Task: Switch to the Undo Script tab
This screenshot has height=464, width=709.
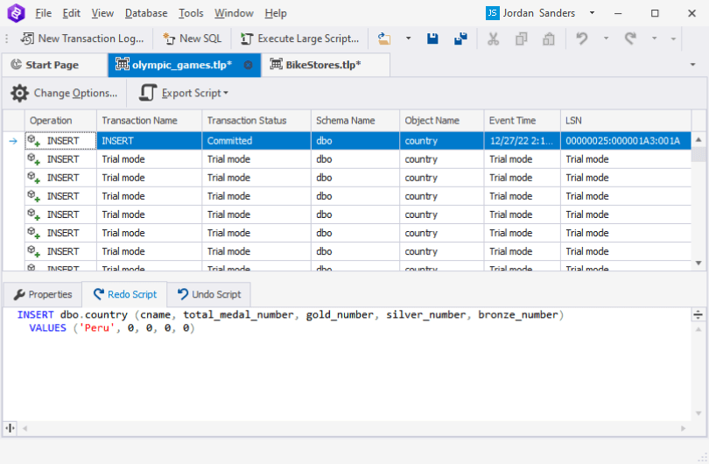Action: point(209,294)
